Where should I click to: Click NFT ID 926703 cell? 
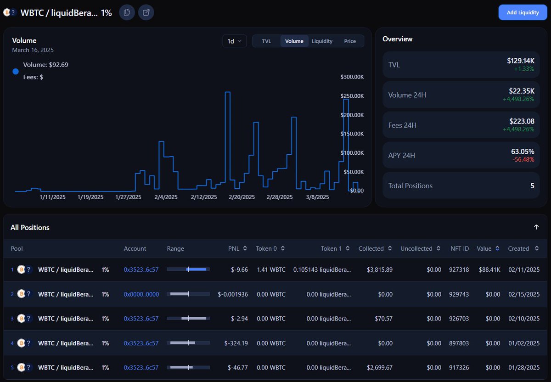(x=459, y=319)
